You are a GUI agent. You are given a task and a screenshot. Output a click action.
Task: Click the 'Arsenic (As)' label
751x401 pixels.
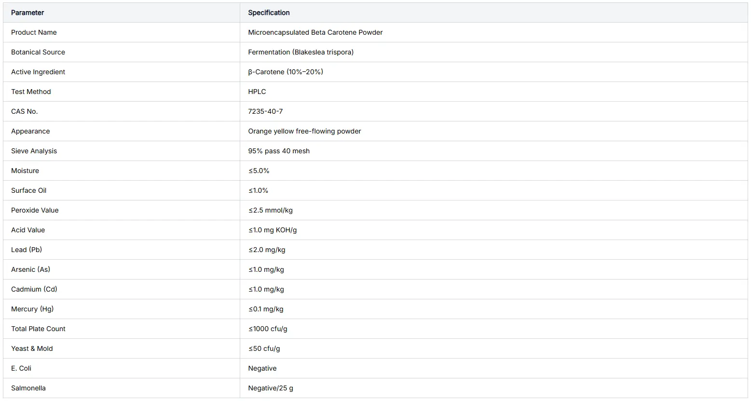point(30,269)
